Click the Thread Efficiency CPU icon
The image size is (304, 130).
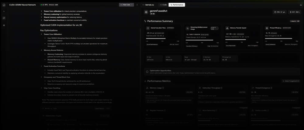pyautogui.click(x=267, y=28)
